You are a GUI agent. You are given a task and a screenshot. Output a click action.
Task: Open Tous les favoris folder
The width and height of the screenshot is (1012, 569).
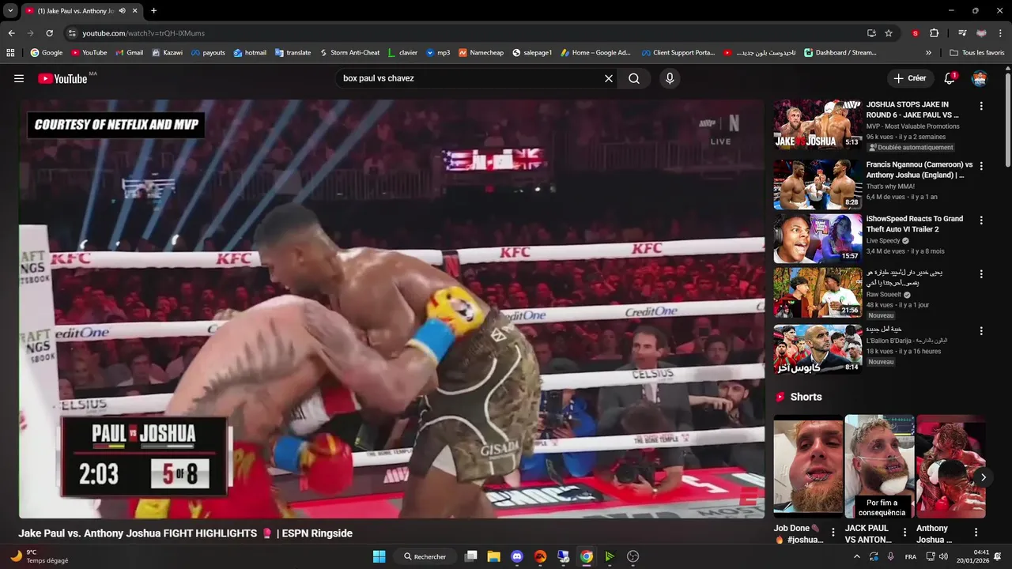click(977, 53)
